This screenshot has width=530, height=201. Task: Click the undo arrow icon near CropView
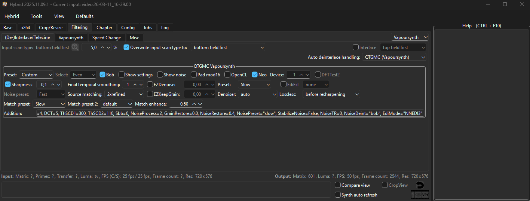tap(420, 185)
